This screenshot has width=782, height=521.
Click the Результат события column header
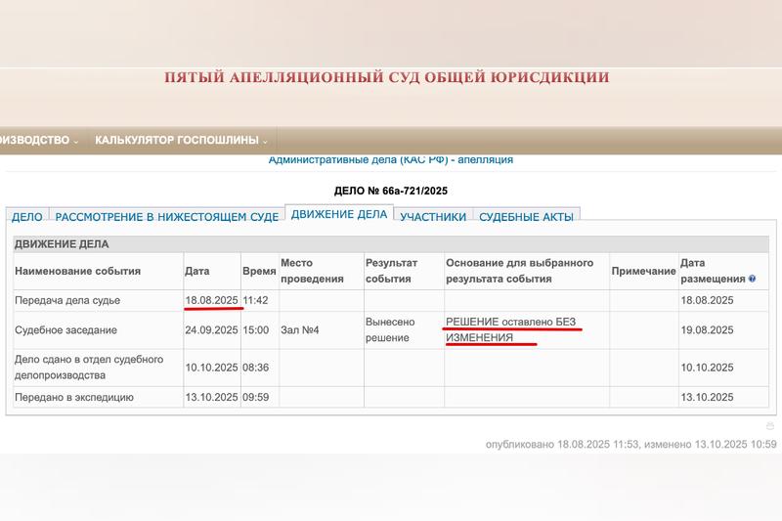[391, 271]
